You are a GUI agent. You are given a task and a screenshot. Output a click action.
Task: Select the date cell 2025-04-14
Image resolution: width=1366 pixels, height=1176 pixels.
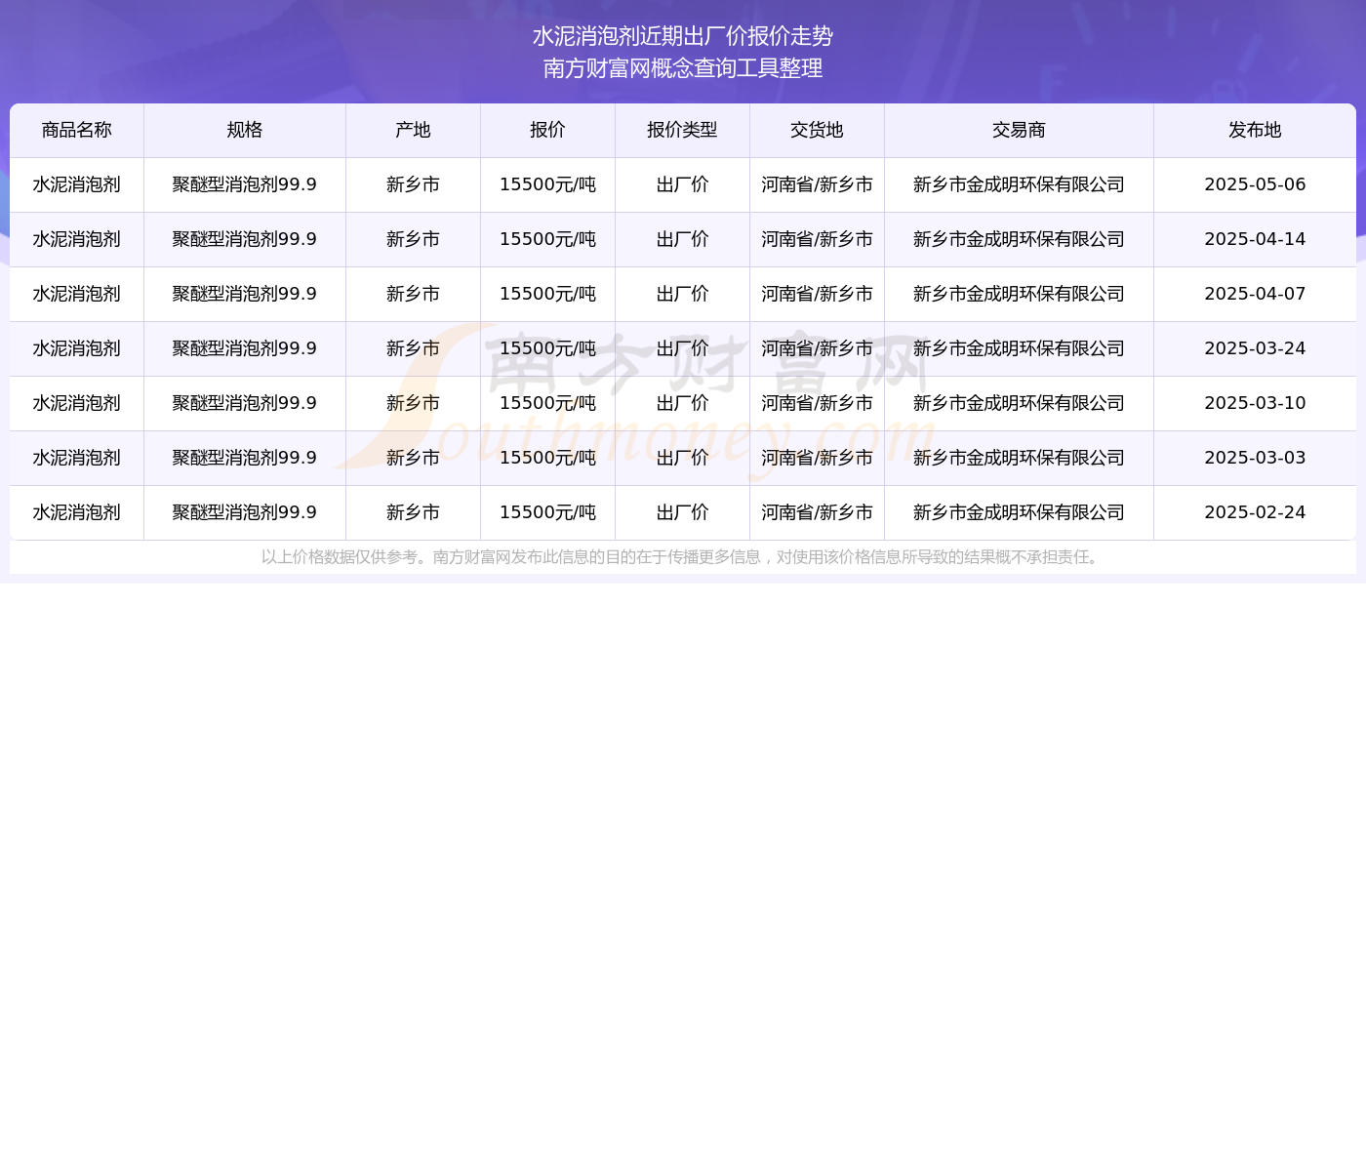(1255, 239)
